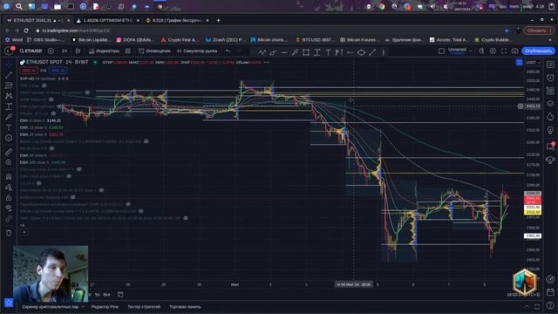Toggle magnet mode in left toolbar
Image resolution: width=558 pixels, height=314 pixels.
(9, 176)
